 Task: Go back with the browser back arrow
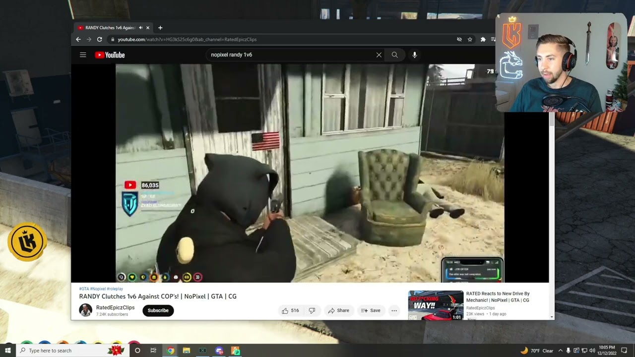pyautogui.click(x=78, y=39)
